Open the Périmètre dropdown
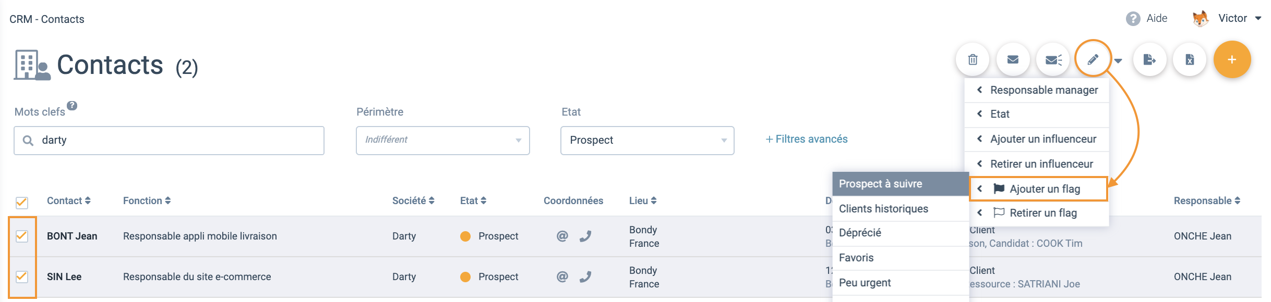Viewport: 1271px width, 302px height. click(443, 140)
